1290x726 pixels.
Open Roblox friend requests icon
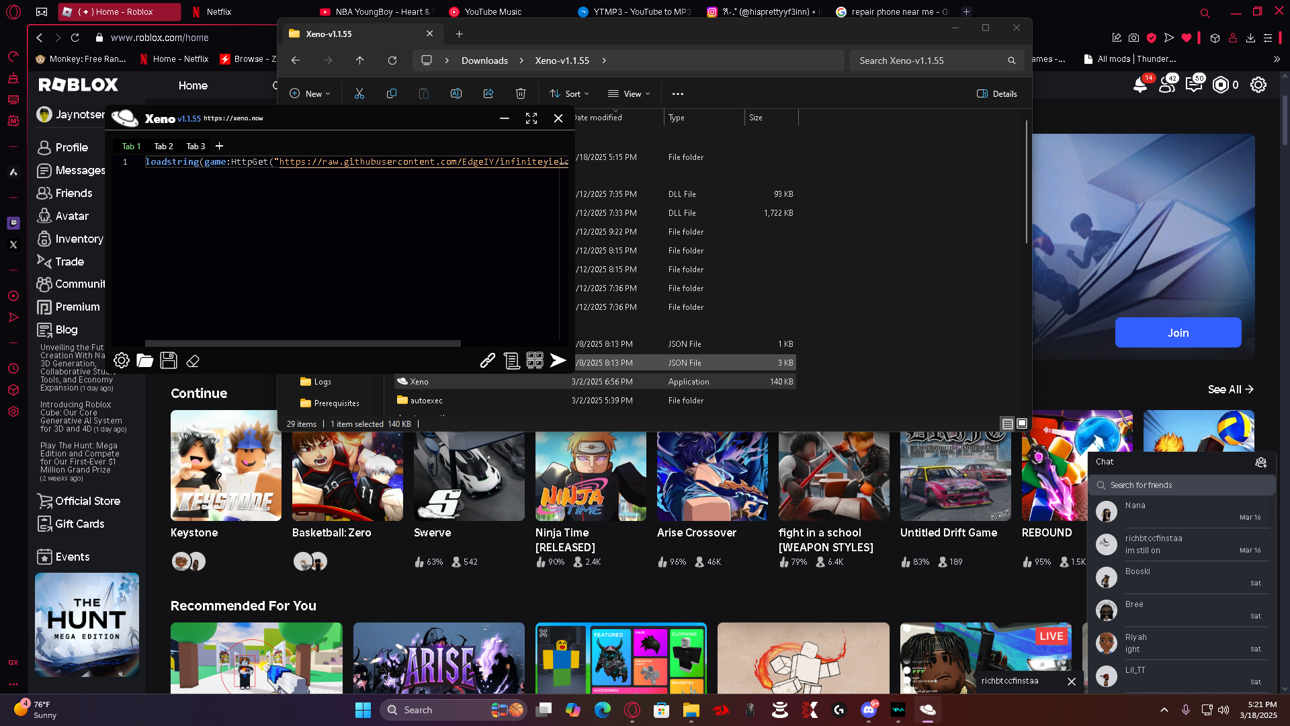point(1167,85)
